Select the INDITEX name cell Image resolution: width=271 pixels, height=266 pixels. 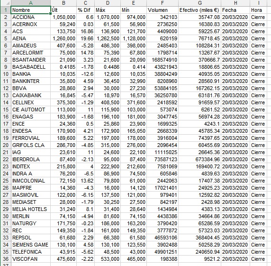31,166
